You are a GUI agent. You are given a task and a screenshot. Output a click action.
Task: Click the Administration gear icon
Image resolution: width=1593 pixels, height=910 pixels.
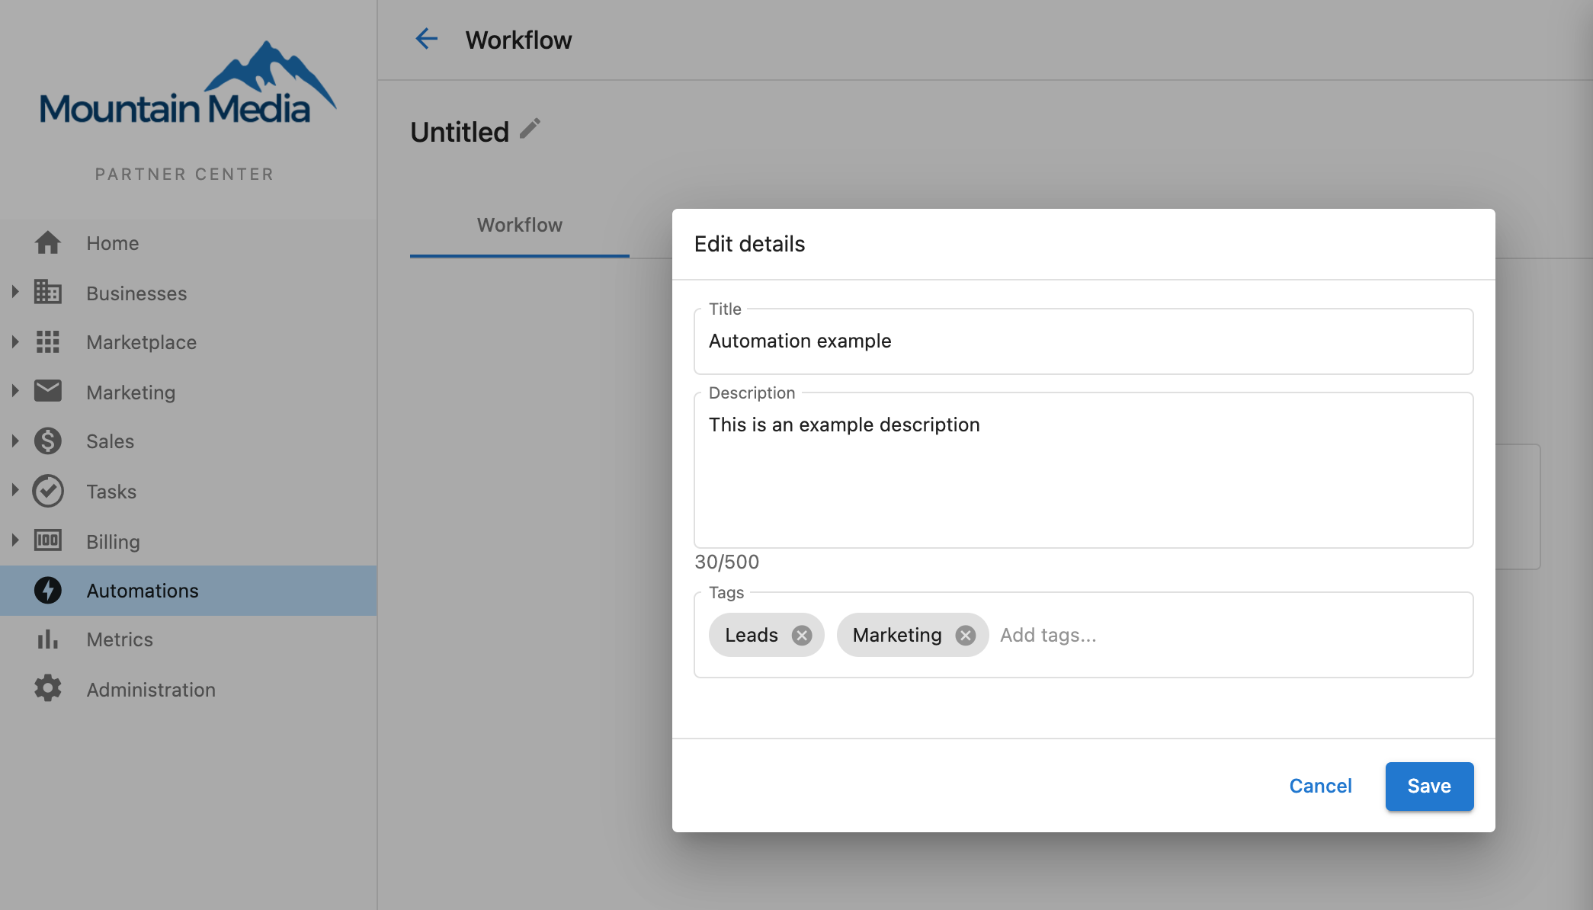47,688
